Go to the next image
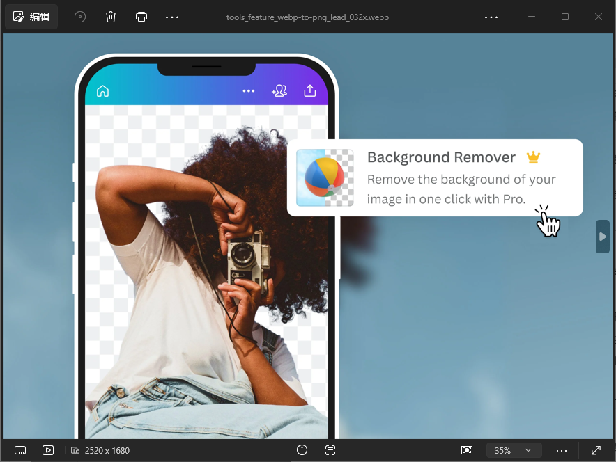 point(603,237)
